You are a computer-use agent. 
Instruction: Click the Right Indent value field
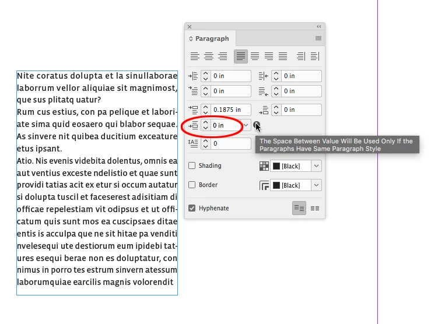tap(302, 76)
